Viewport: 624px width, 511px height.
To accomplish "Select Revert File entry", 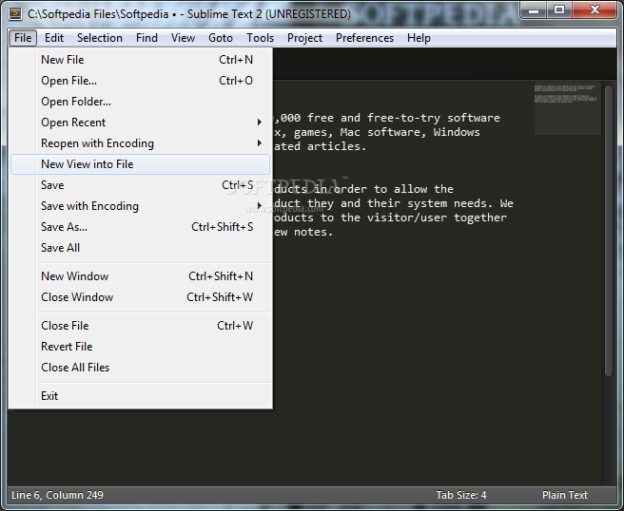I will tap(140, 347).
